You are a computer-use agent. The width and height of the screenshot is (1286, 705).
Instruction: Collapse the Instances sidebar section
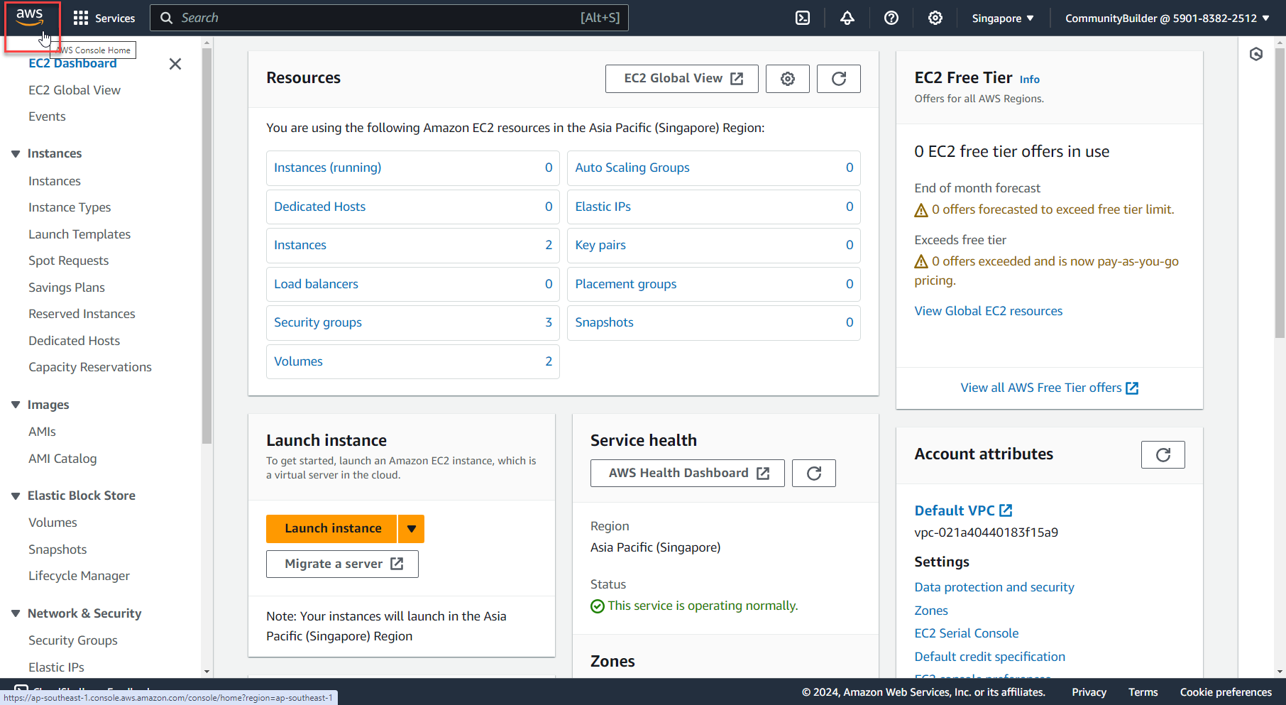[x=16, y=154]
